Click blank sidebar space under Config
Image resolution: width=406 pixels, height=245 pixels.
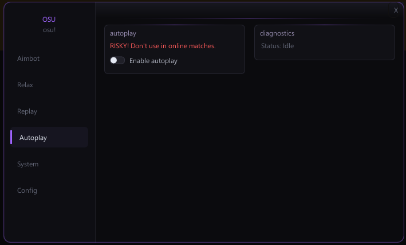(x=49, y=220)
